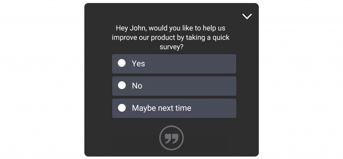Choose the Maybe next time radio button

(x=122, y=108)
